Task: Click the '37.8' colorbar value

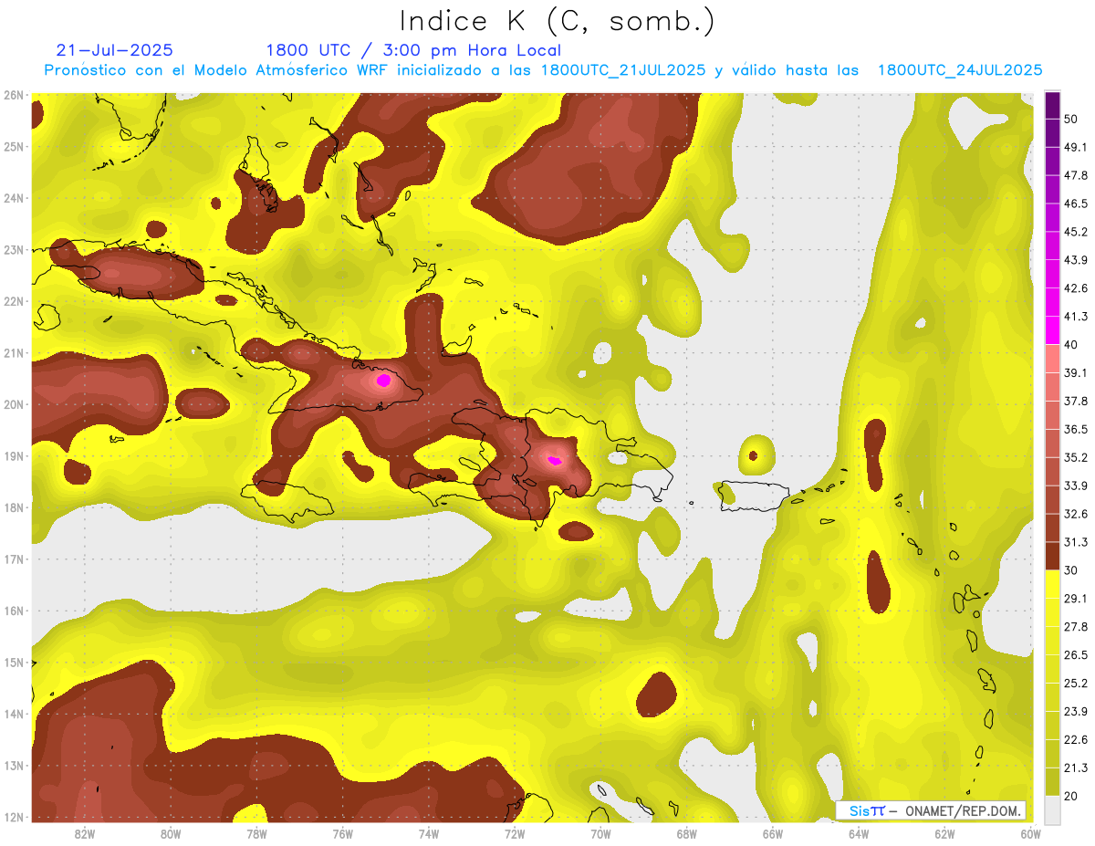Action: point(1075,401)
